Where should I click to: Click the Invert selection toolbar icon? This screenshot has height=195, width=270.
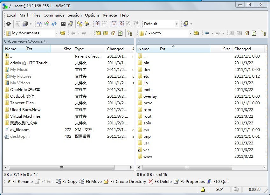point(121,24)
